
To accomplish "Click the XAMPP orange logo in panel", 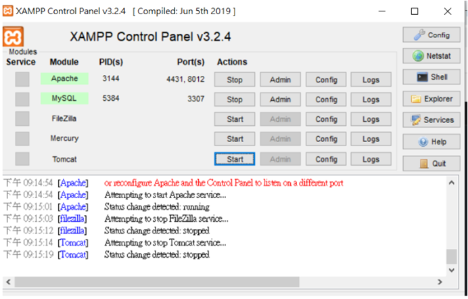I will point(13,37).
